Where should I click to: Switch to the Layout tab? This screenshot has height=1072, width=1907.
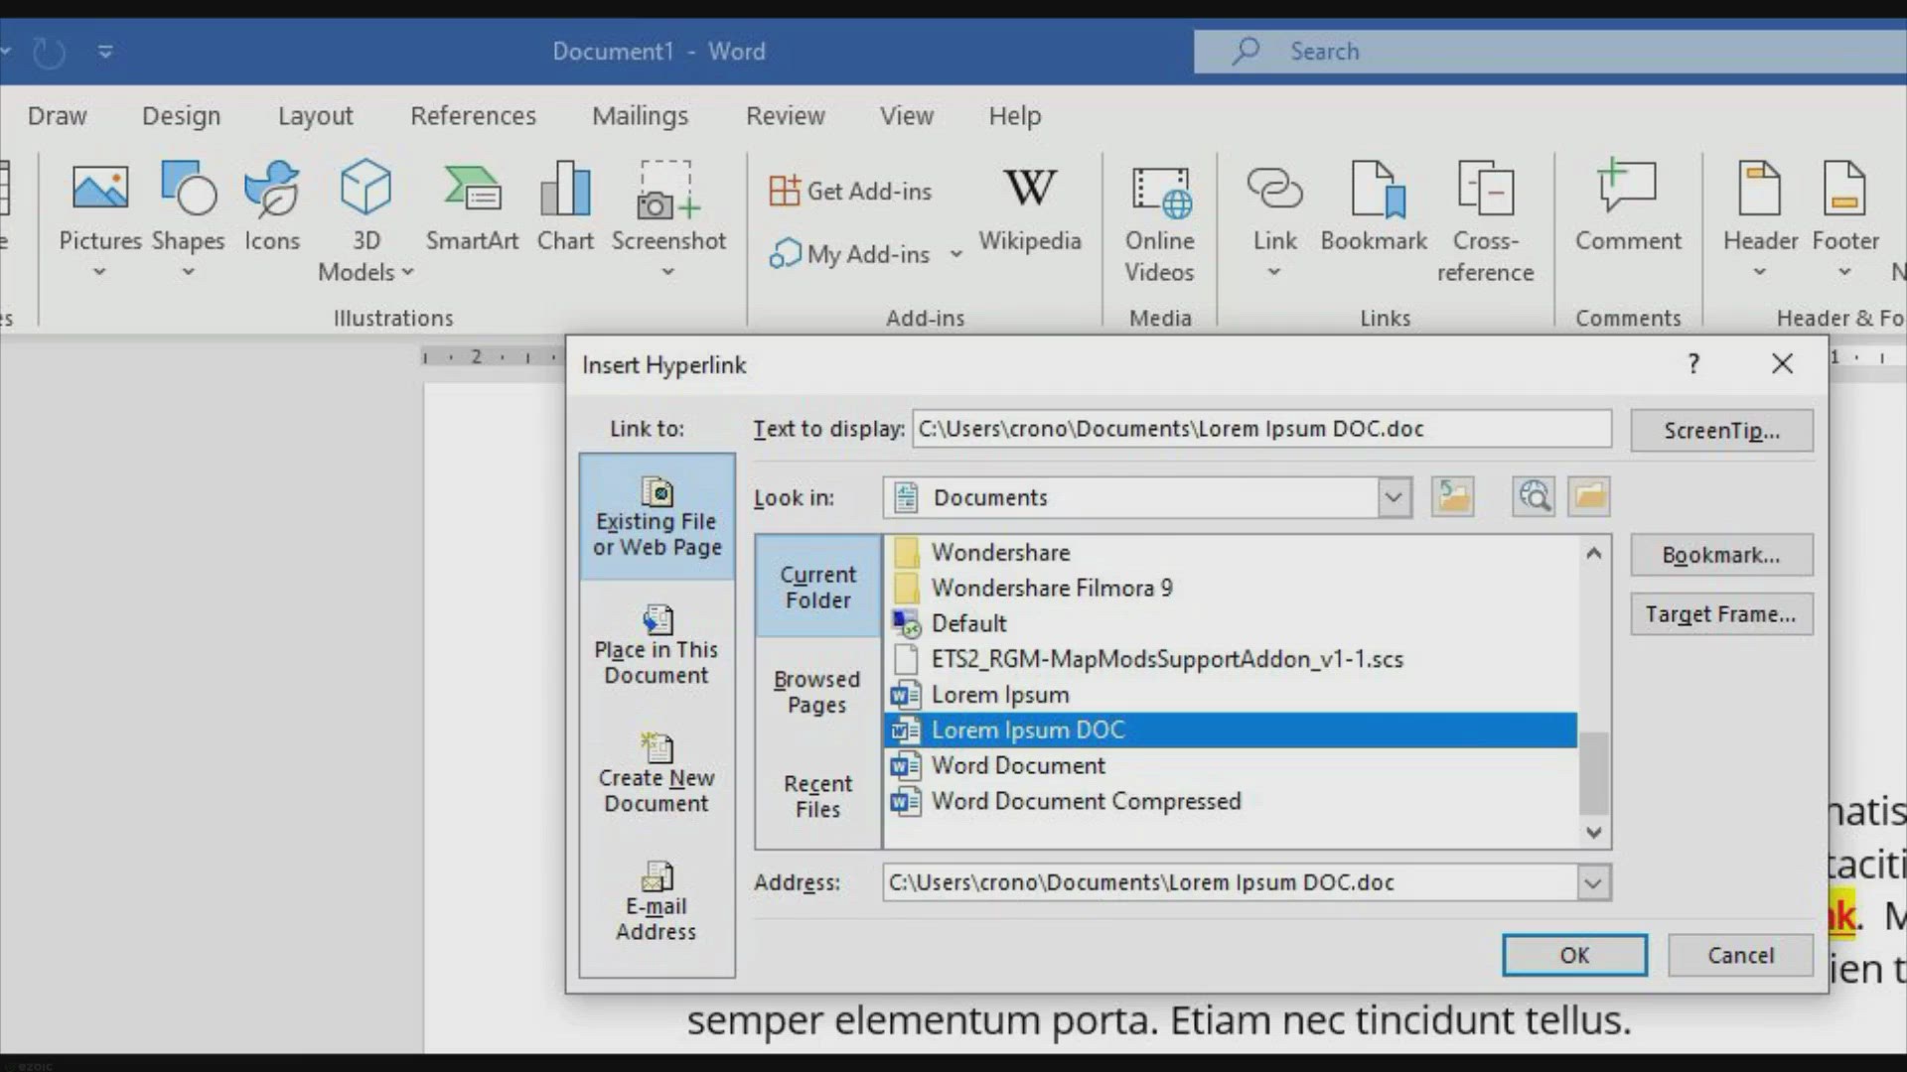(x=315, y=116)
